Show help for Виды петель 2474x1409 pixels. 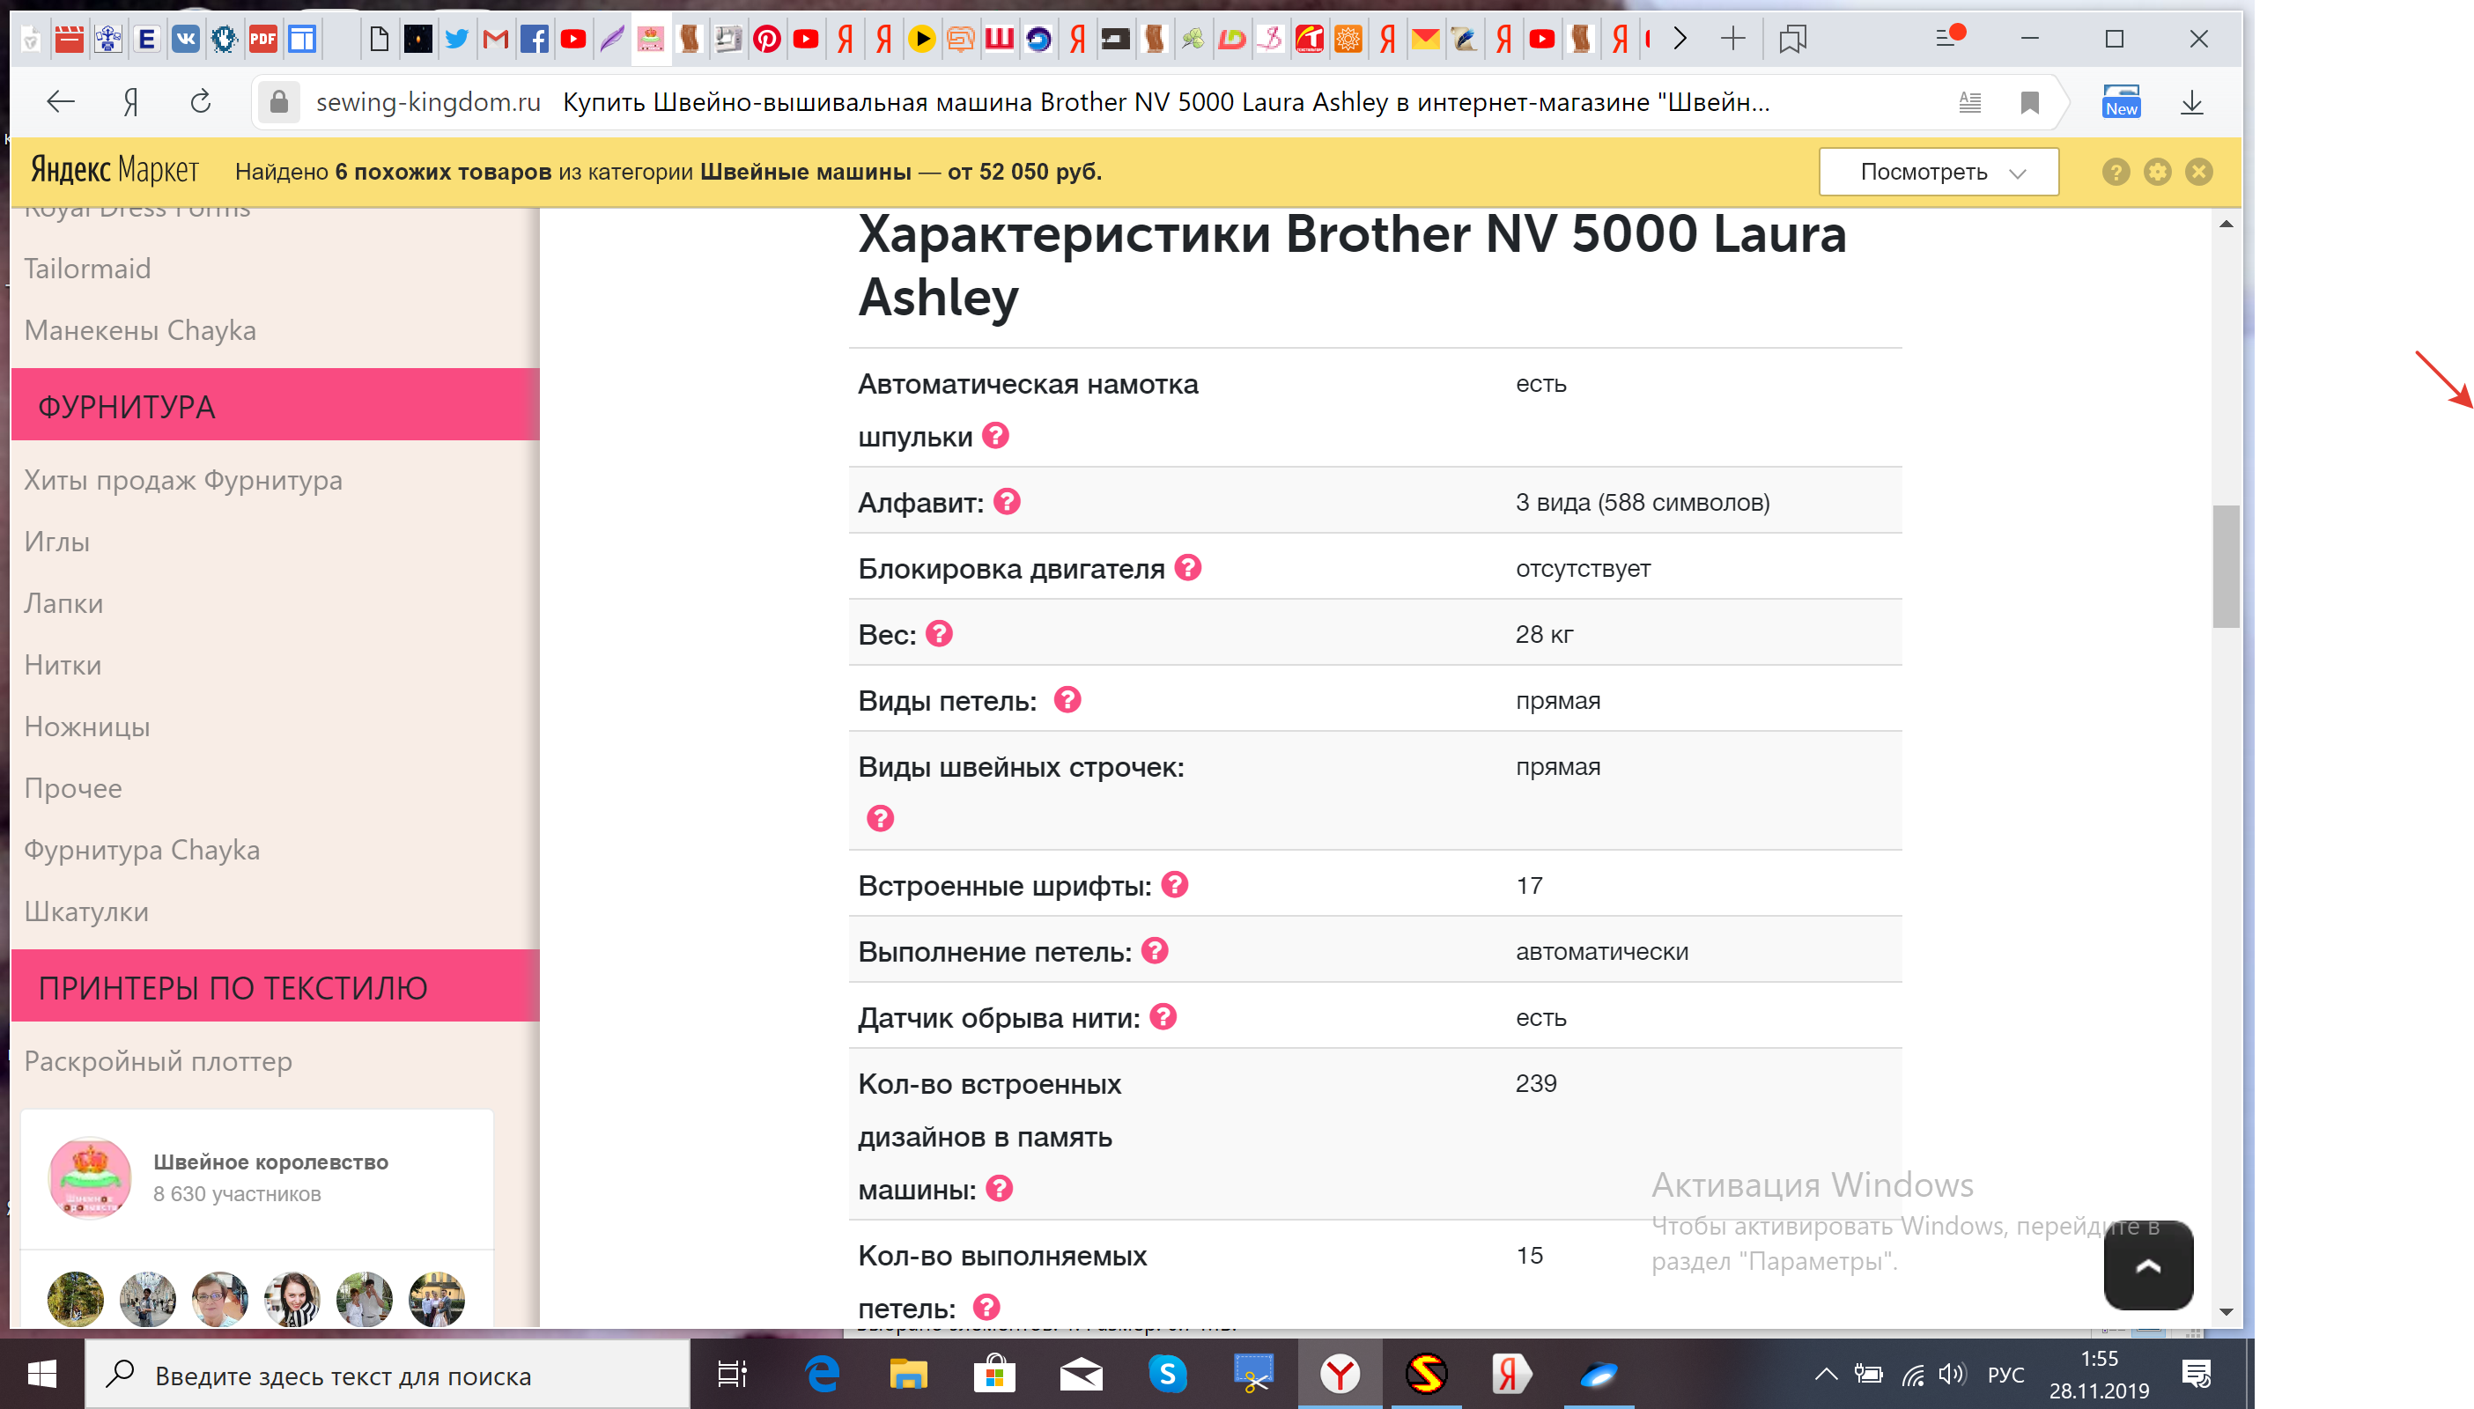click(x=1067, y=698)
